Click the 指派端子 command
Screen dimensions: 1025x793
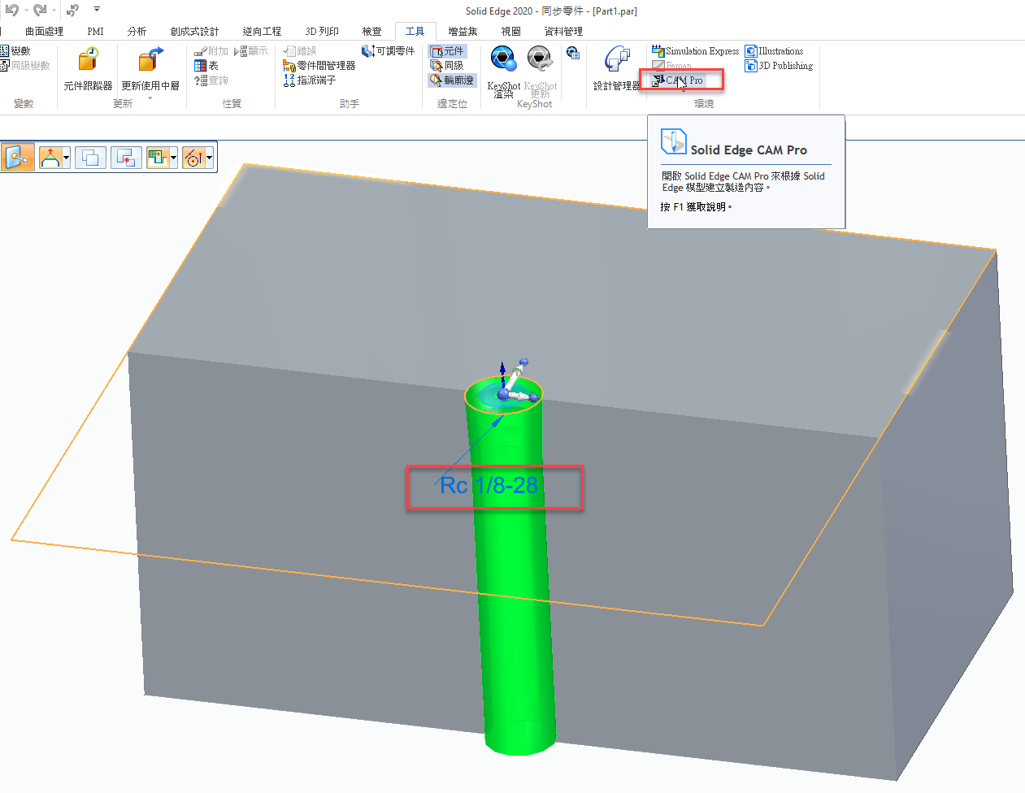click(309, 80)
